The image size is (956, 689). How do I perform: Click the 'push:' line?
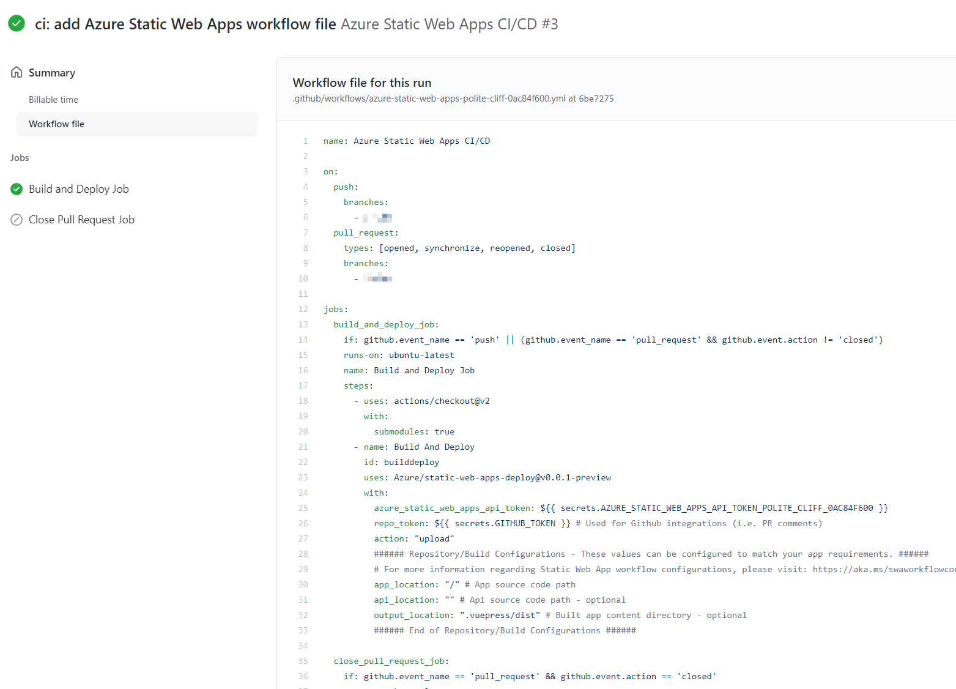click(x=346, y=187)
